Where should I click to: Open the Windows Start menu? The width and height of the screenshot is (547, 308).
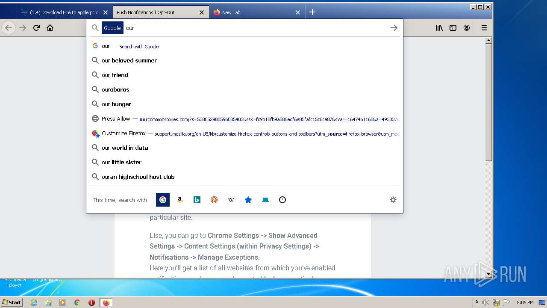click(x=12, y=302)
